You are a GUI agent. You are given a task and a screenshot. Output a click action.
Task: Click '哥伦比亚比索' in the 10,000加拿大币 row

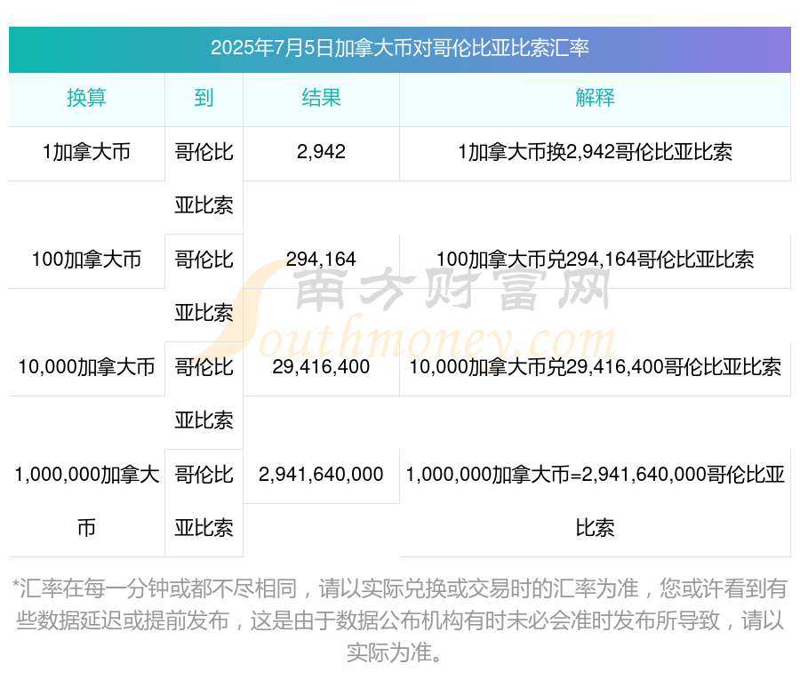point(204,394)
